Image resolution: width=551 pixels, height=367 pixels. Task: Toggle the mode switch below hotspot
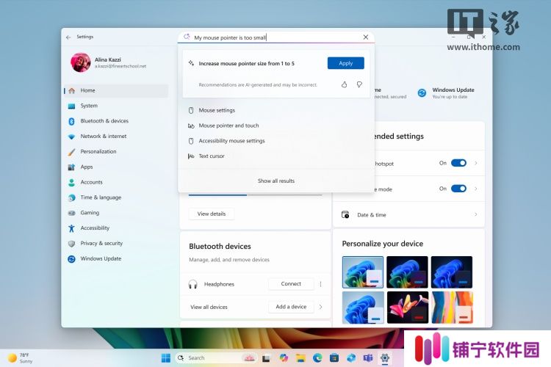(x=458, y=189)
